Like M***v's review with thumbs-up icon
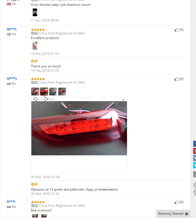 [176, 79]
